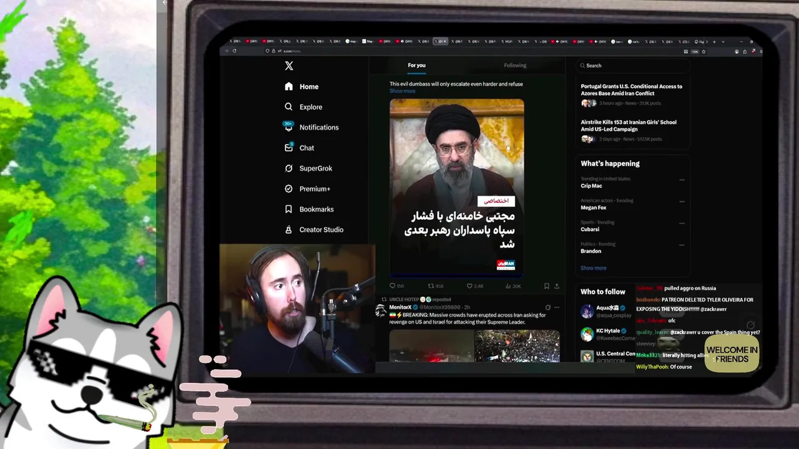Click the browser reload icon
This screenshot has height=449, width=799.
235,51
